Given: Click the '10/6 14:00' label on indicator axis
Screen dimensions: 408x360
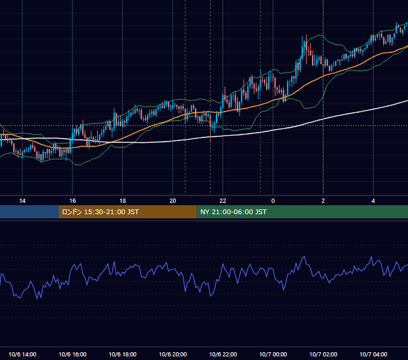Looking at the screenshot, I should [22, 354].
